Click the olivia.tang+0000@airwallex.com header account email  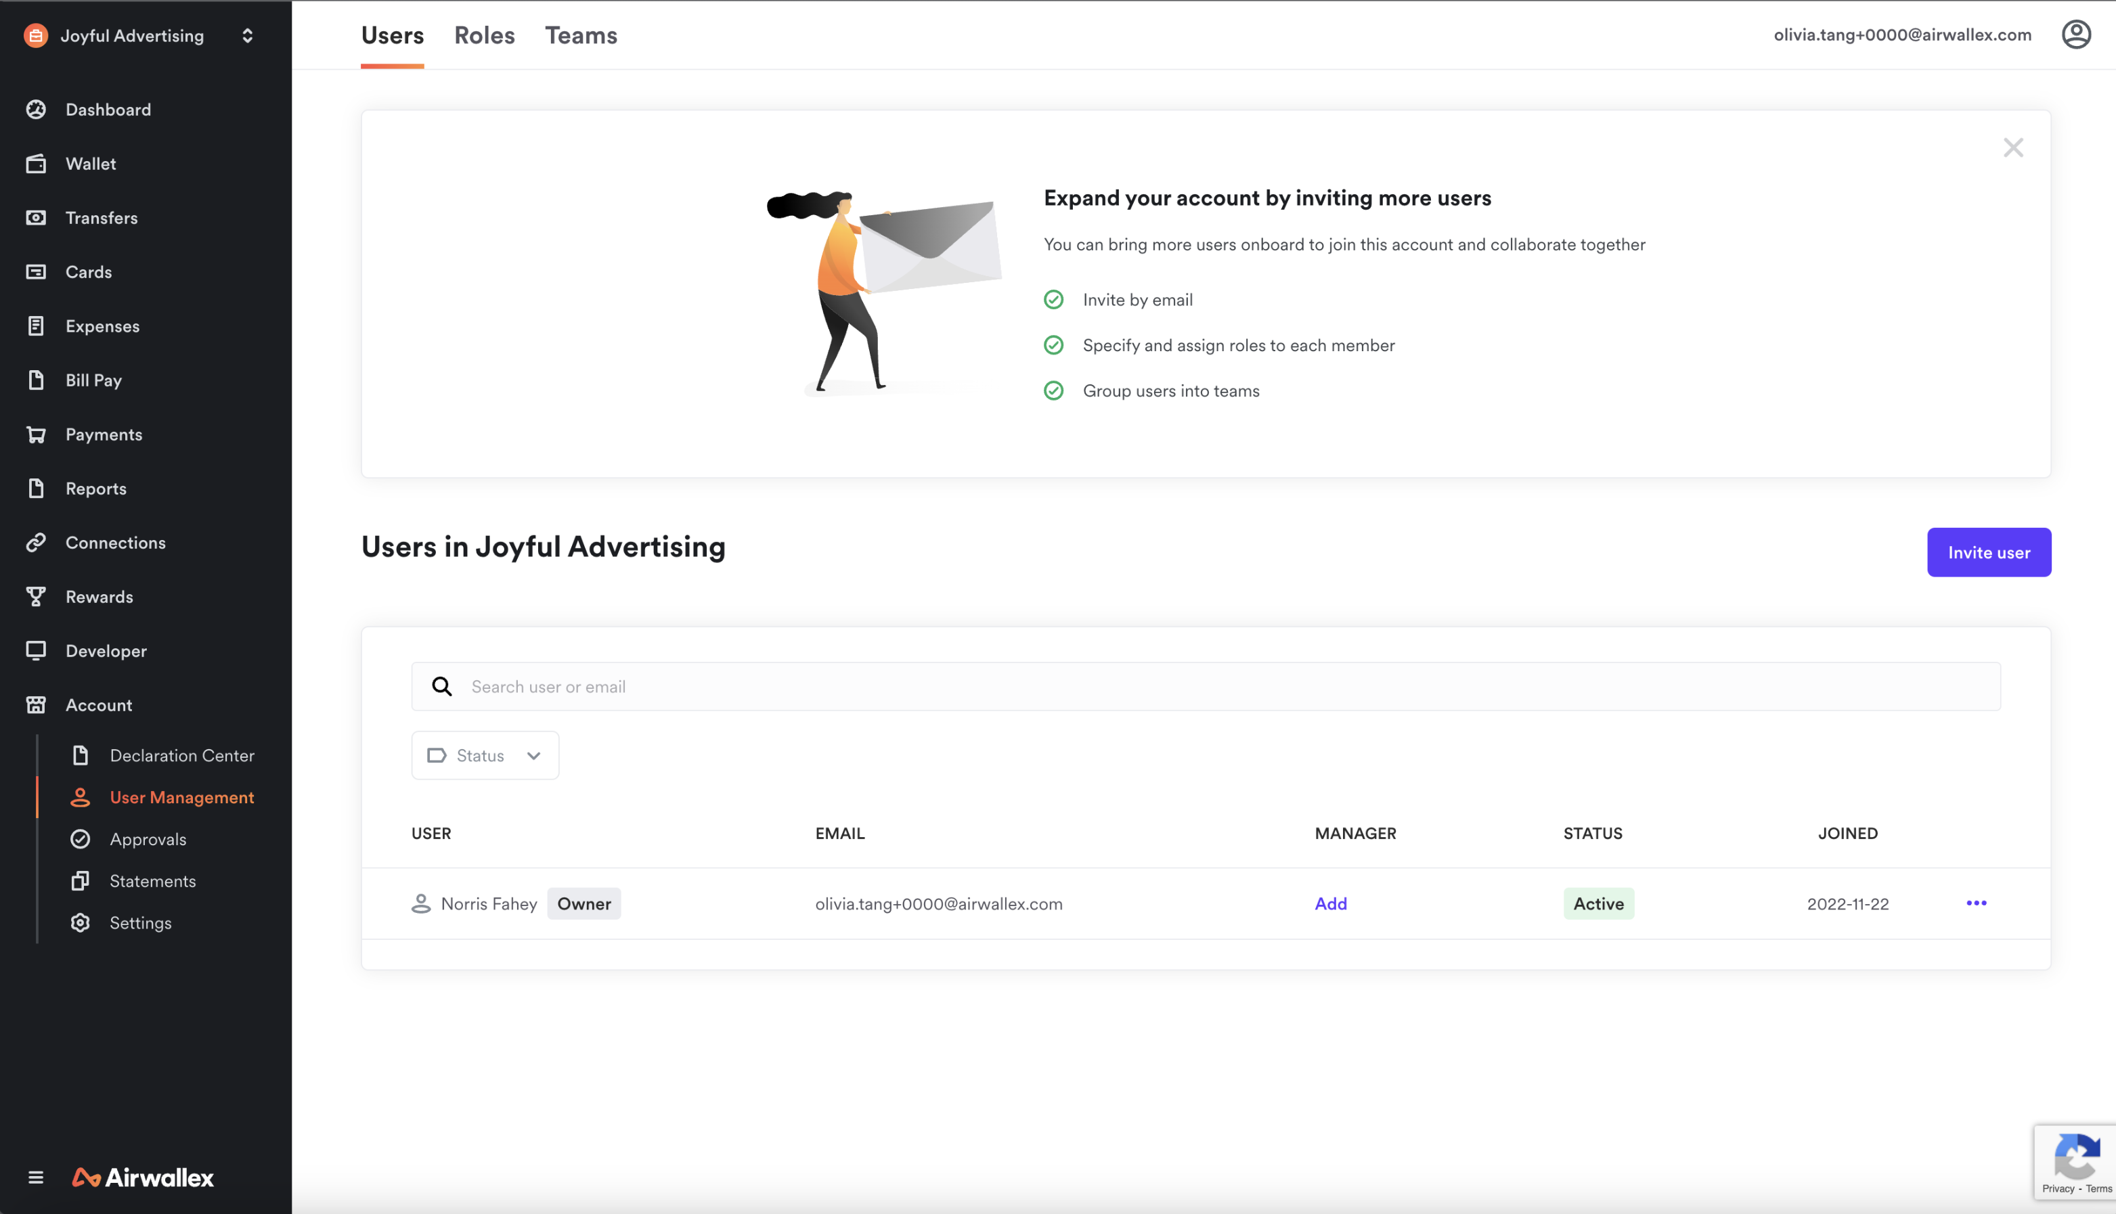point(1903,35)
